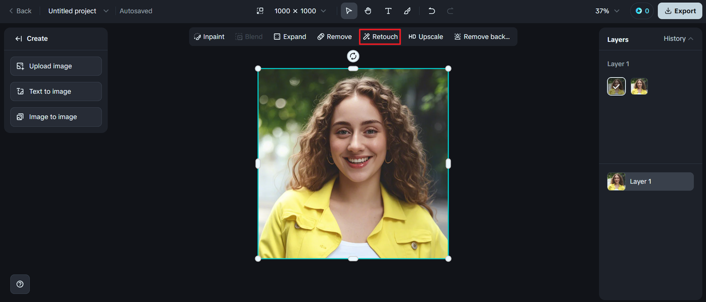This screenshot has width=706, height=302.
Task: Choose Text to image option
Action: [56, 91]
